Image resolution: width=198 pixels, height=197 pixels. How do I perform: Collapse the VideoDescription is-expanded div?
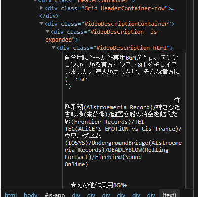tap(48, 32)
